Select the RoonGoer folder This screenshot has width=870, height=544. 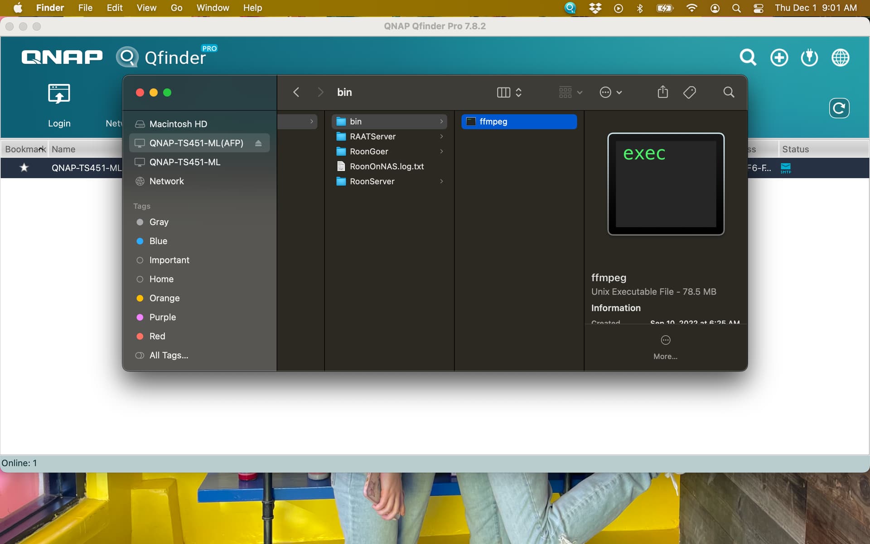[389, 151]
